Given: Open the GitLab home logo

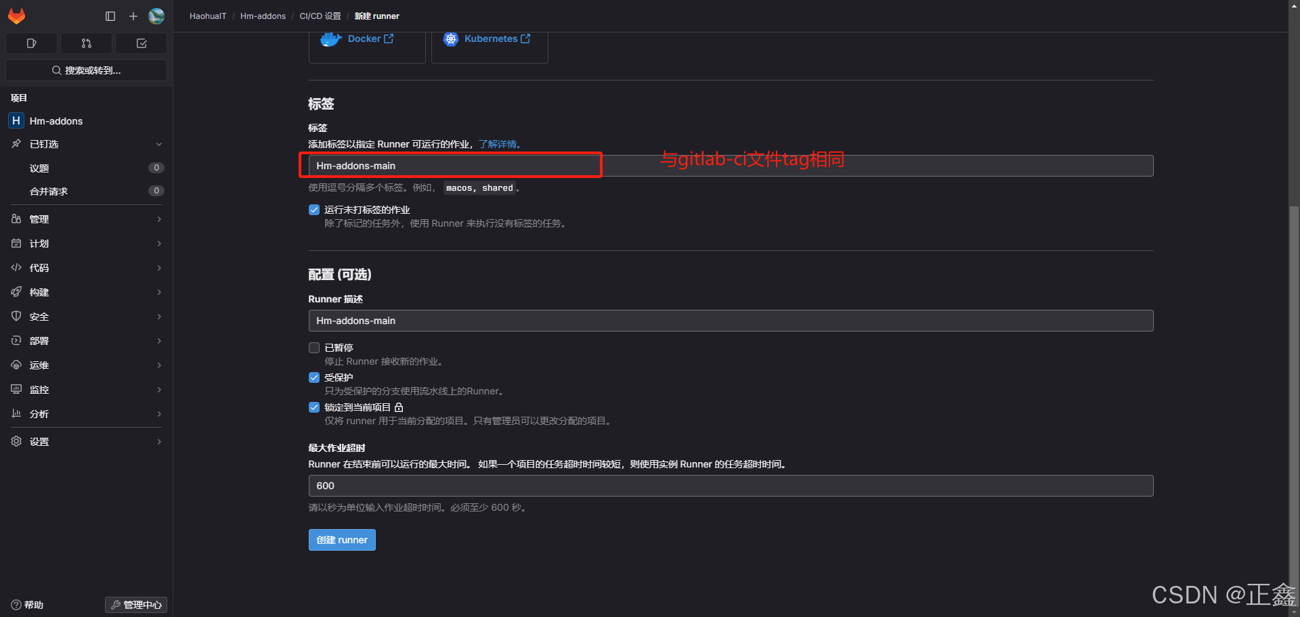Looking at the screenshot, I should point(16,16).
